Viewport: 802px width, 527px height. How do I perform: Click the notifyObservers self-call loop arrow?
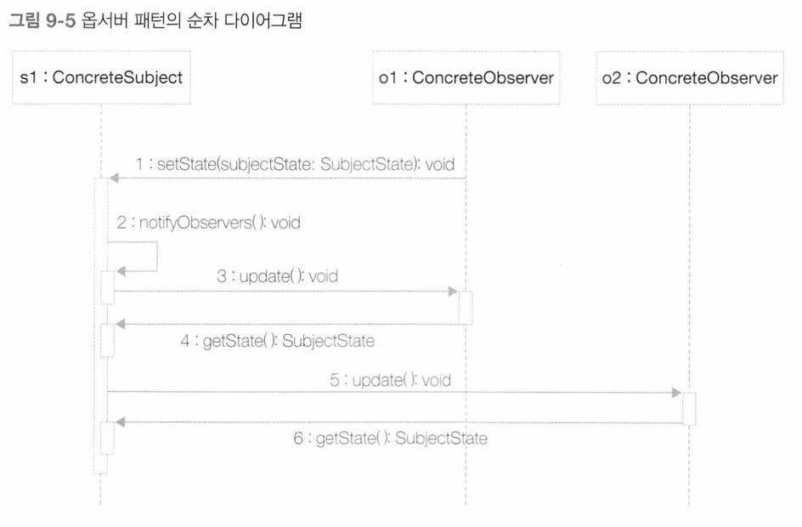[137, 257]
